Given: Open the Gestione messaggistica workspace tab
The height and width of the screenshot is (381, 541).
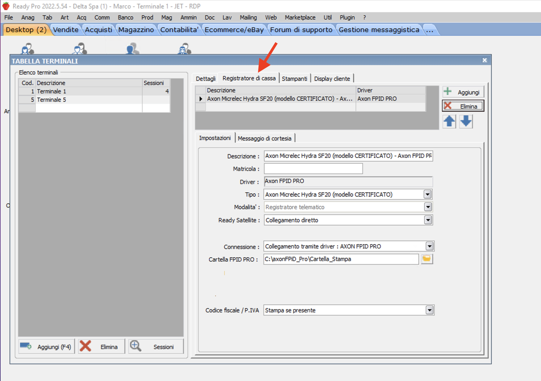Looking at the screenshot, I should point(379,30).
